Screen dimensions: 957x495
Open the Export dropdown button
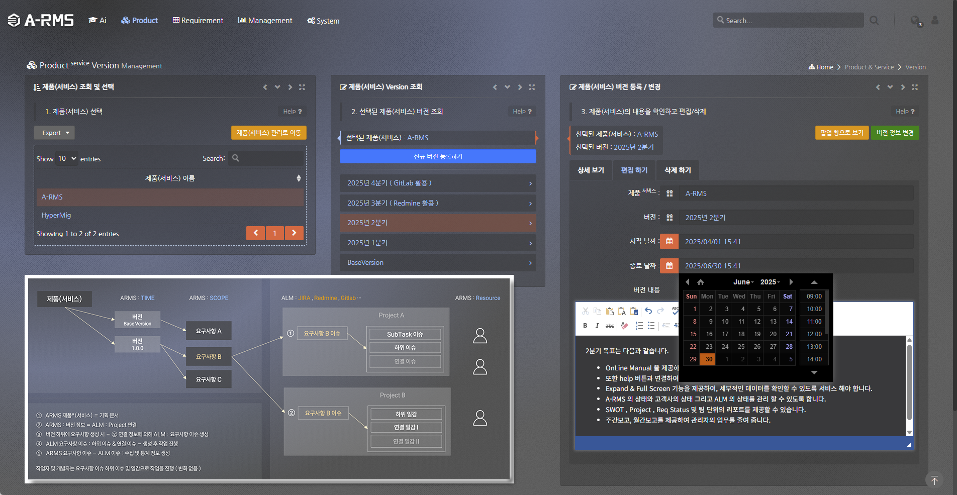54,133
